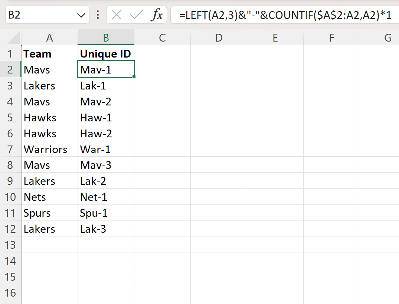
Task: Select the Spurs cell
Action: pos(49,213)
